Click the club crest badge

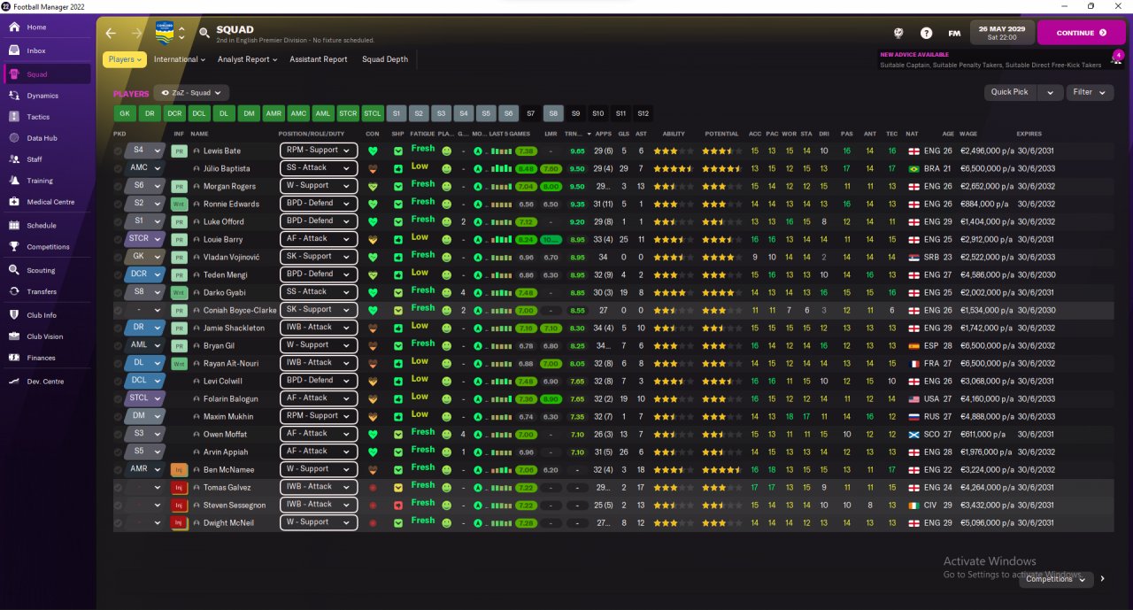coord(164,33)
